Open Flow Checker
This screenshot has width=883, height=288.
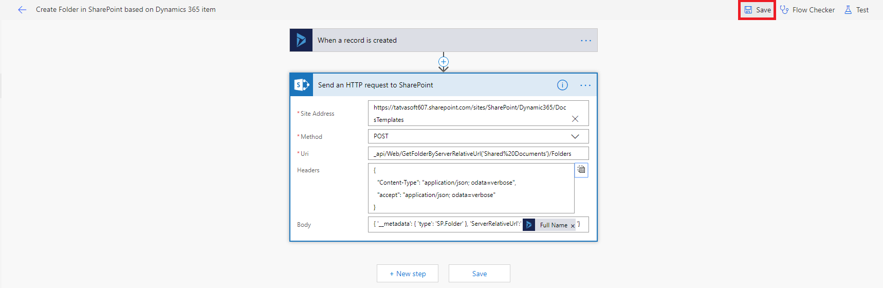(x=807, y=10)
